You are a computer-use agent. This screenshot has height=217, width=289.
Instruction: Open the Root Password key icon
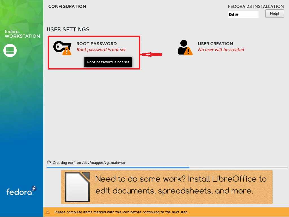pos(62,48)
